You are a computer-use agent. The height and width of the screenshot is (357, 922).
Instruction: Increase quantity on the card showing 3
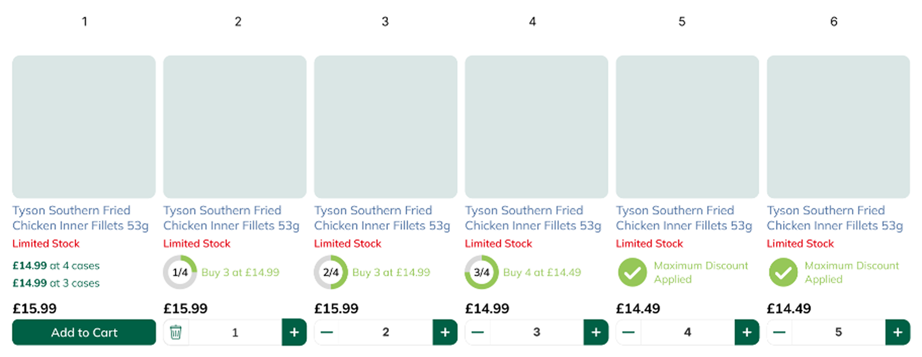pyautogui.click(x=596, y=332)
